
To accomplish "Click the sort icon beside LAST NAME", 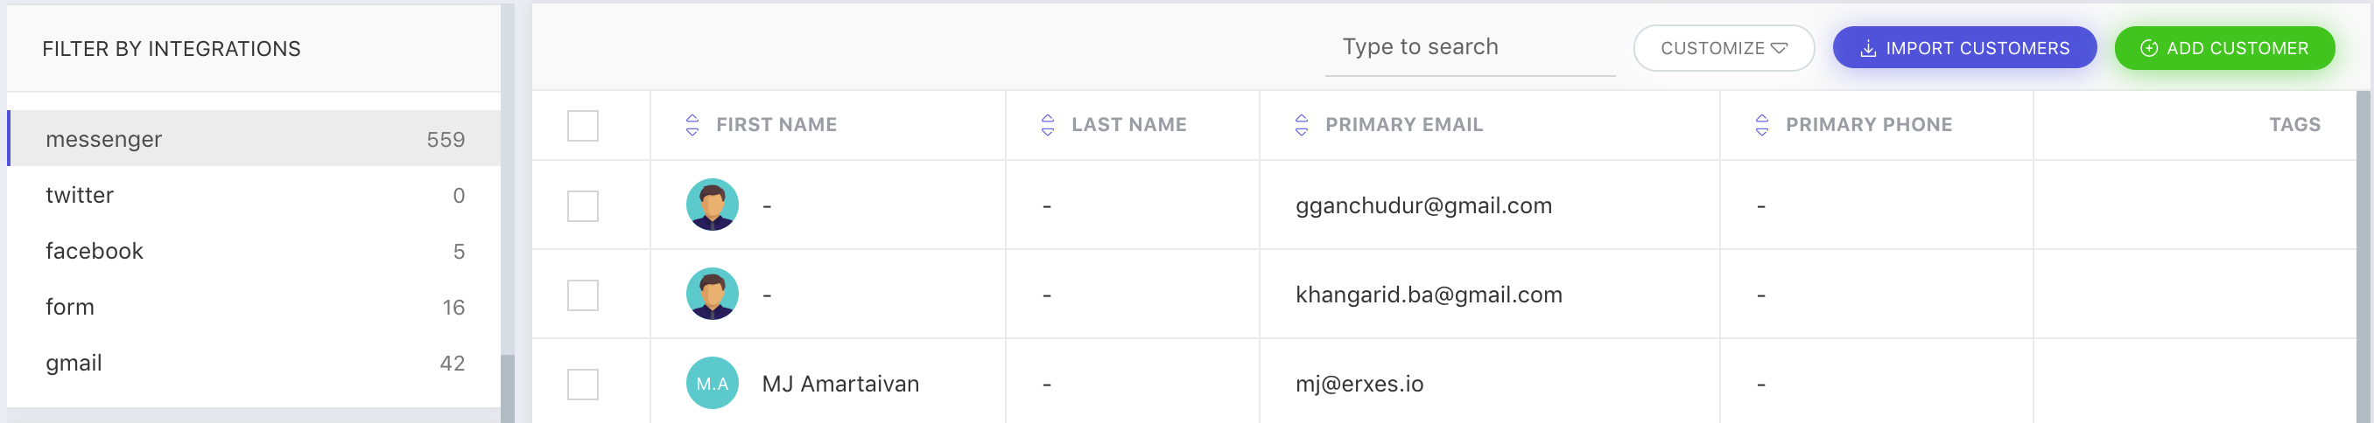I will [1047, 125].
